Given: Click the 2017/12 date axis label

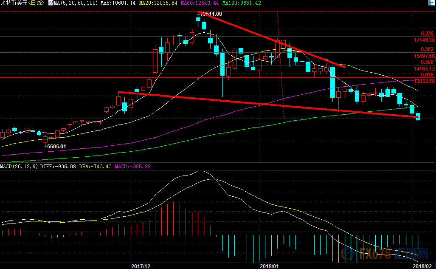Looking at the screenshot, I should [x=141, y=266].
